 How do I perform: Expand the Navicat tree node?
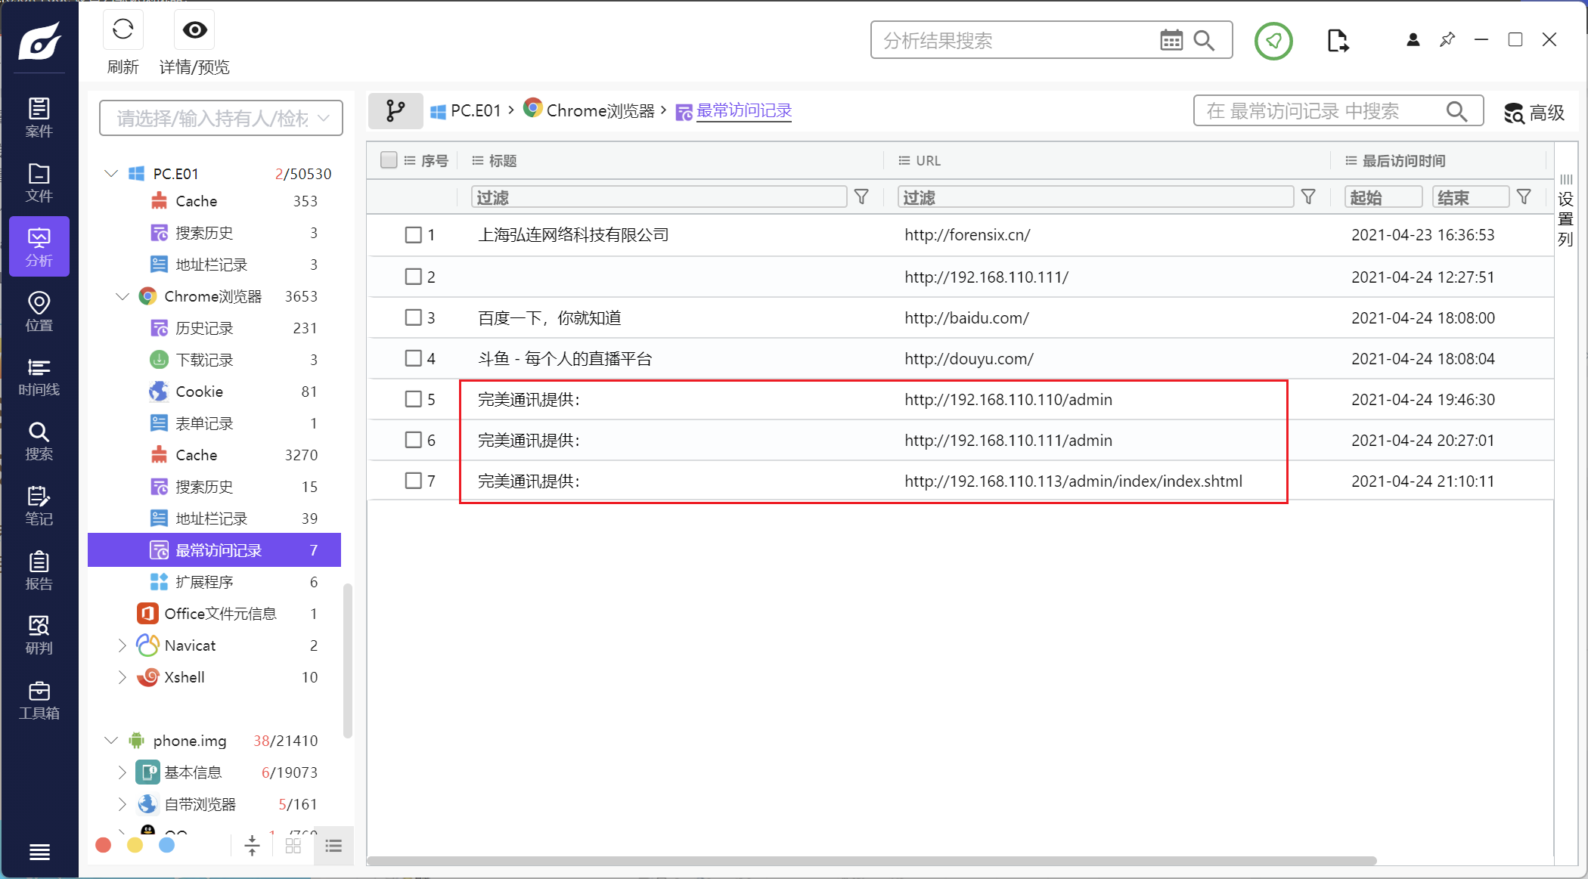[x=122, y=645]
